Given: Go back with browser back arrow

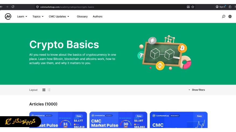Looking at the screenshot, I should [x=1, y=7].
